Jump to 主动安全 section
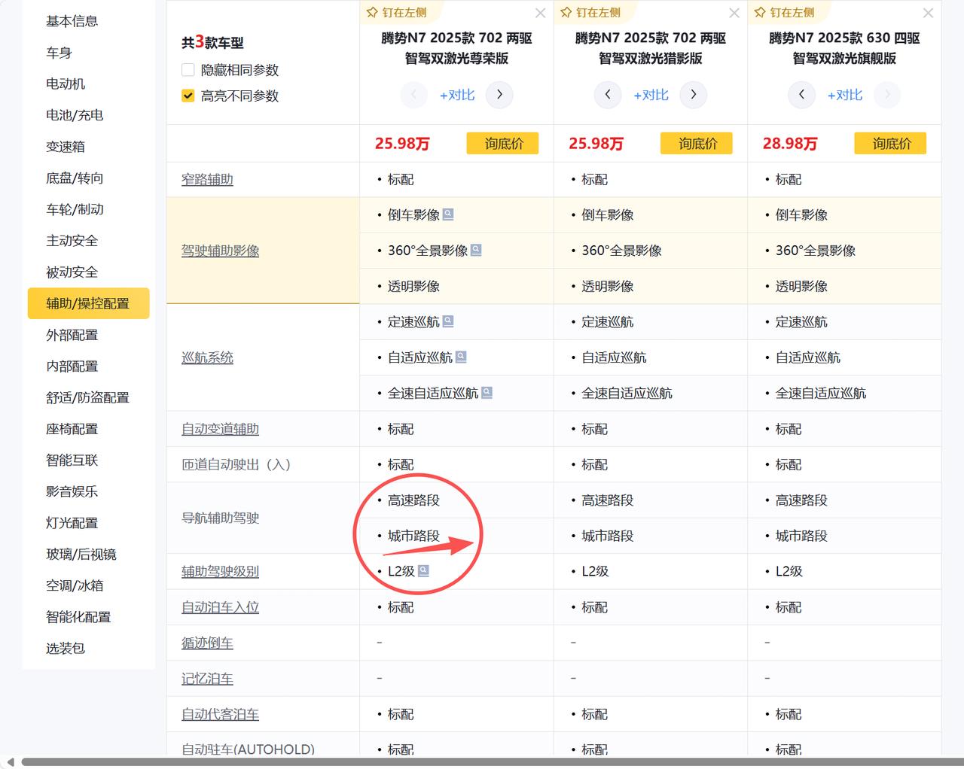 (72, 241)
